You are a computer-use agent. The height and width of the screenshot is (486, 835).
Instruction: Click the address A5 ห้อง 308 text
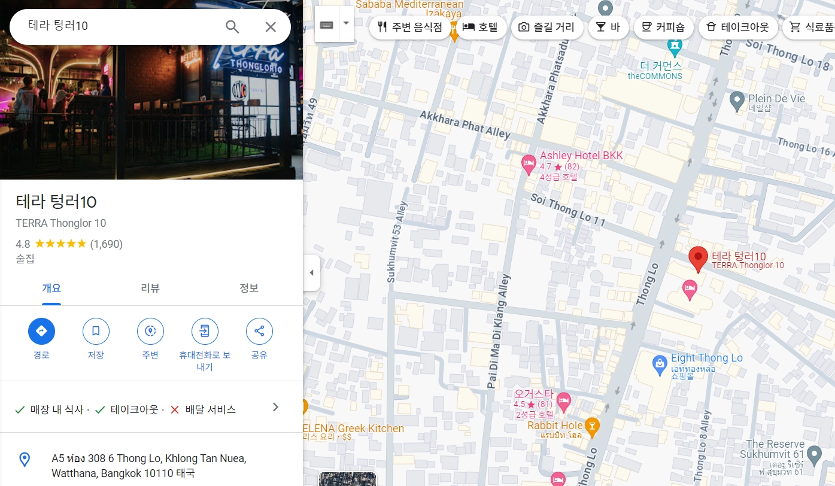click(x=149, y=466)
